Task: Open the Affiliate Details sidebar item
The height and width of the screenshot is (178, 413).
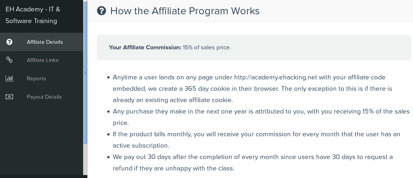Action: click(42, 42)
